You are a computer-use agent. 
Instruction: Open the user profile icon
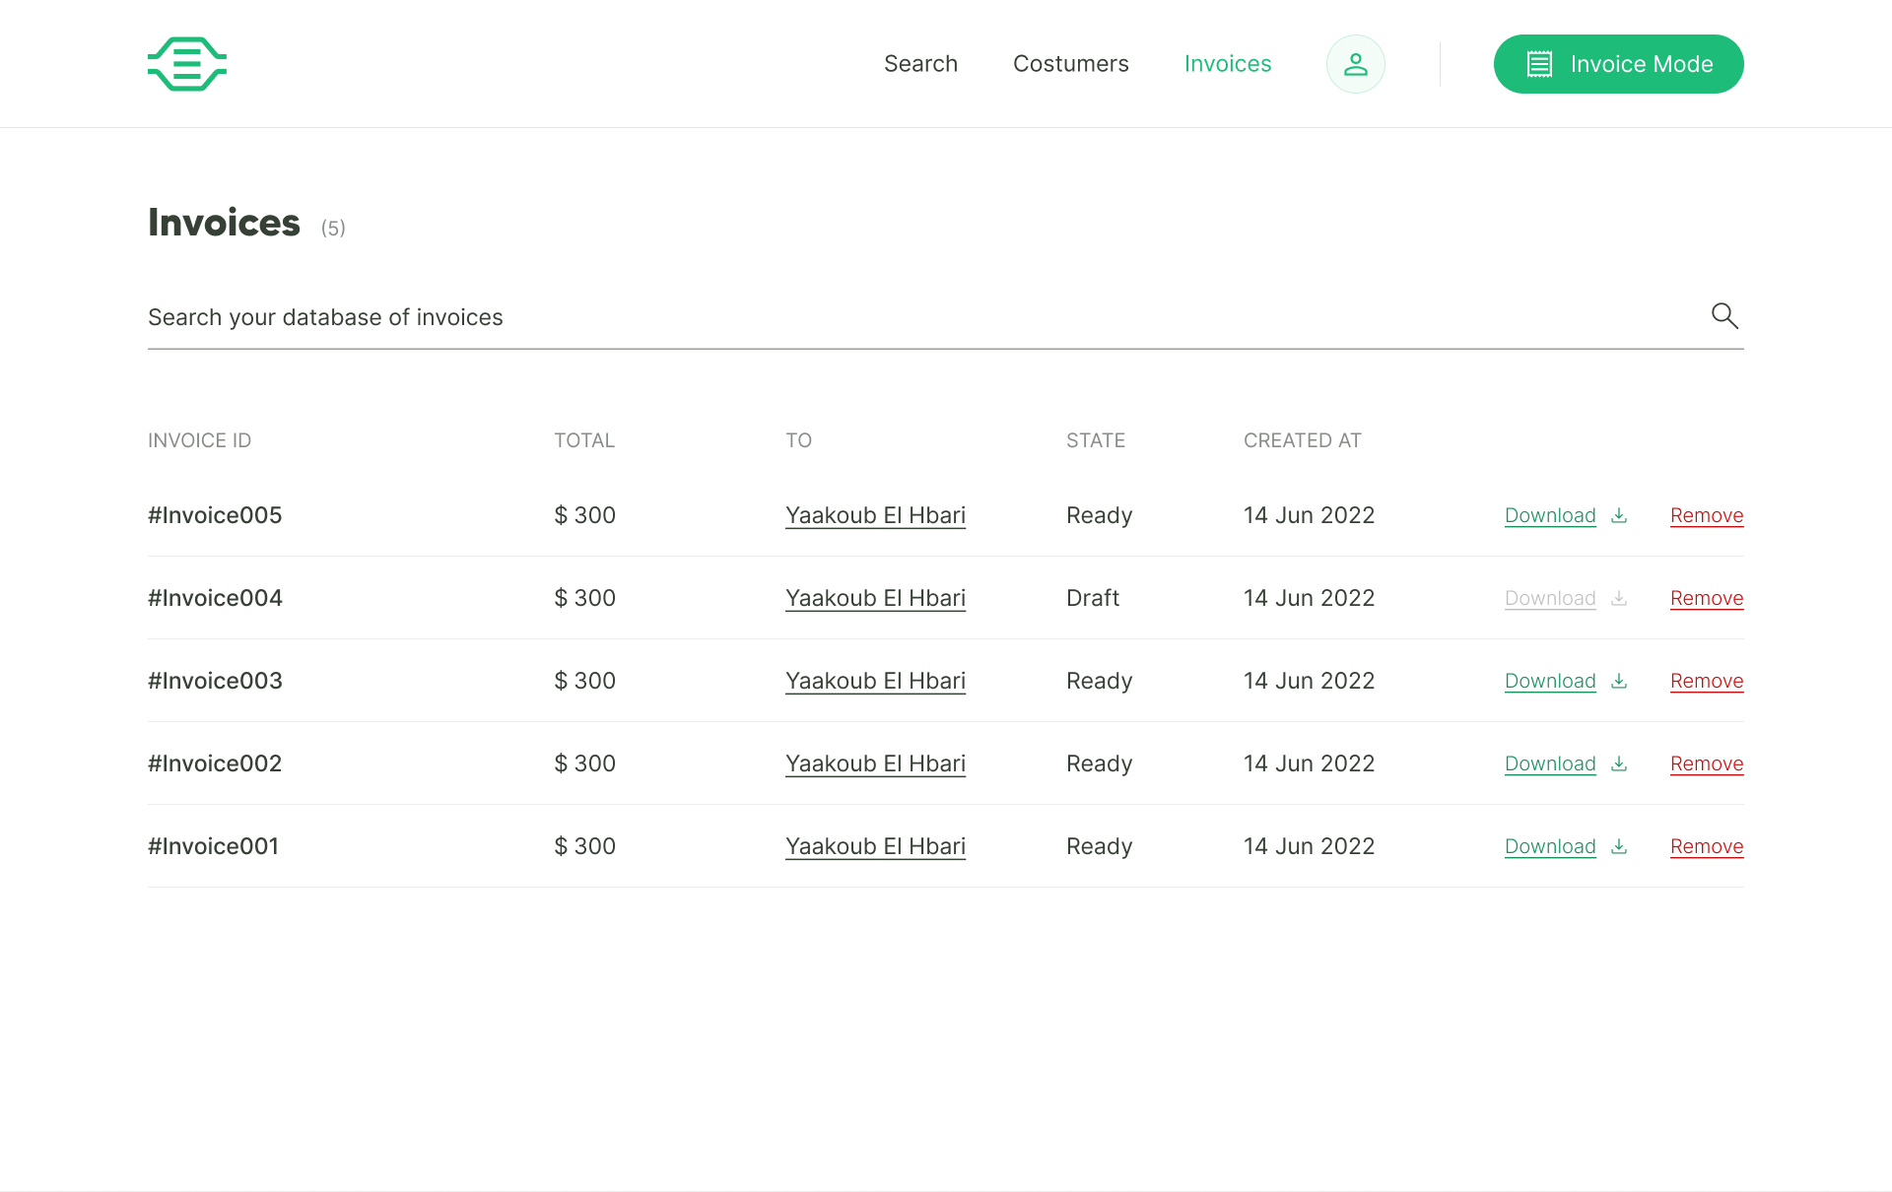coord(1356,64)
